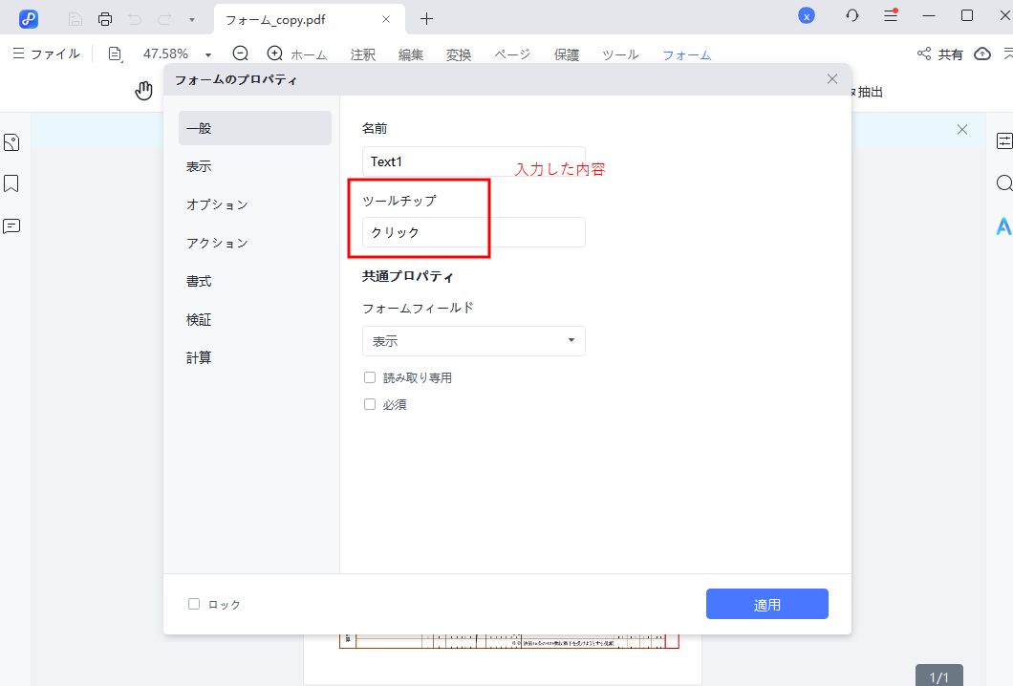
Task: Enable the 読み取り専用 checkbox
Action: point(370,376)
